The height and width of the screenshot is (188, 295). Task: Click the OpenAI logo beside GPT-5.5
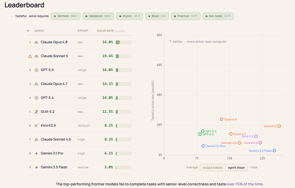coord(37,70)
